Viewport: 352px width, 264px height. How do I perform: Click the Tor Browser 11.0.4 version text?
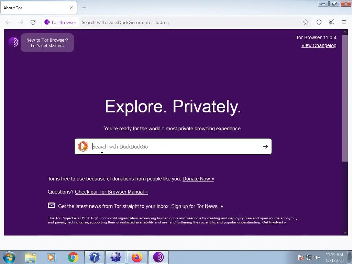click(316, 37)
